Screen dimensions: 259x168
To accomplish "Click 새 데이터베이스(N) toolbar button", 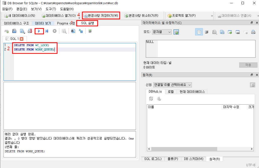I will click(20, 16).
